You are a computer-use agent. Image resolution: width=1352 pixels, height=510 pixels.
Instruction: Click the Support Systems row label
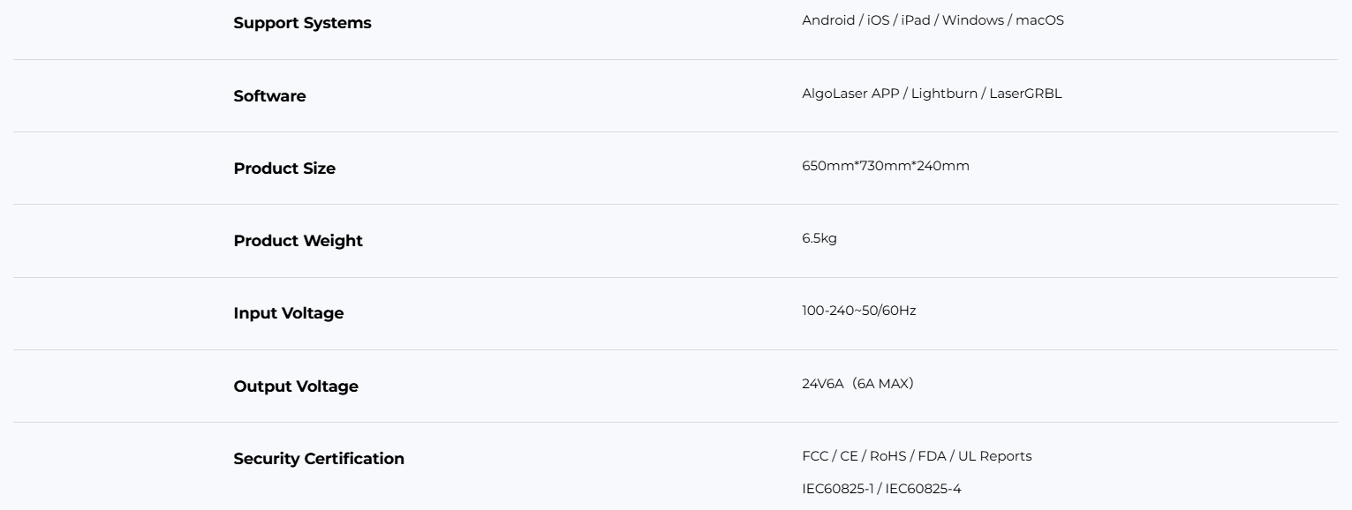pyautogui.click(x=302, y=24)
